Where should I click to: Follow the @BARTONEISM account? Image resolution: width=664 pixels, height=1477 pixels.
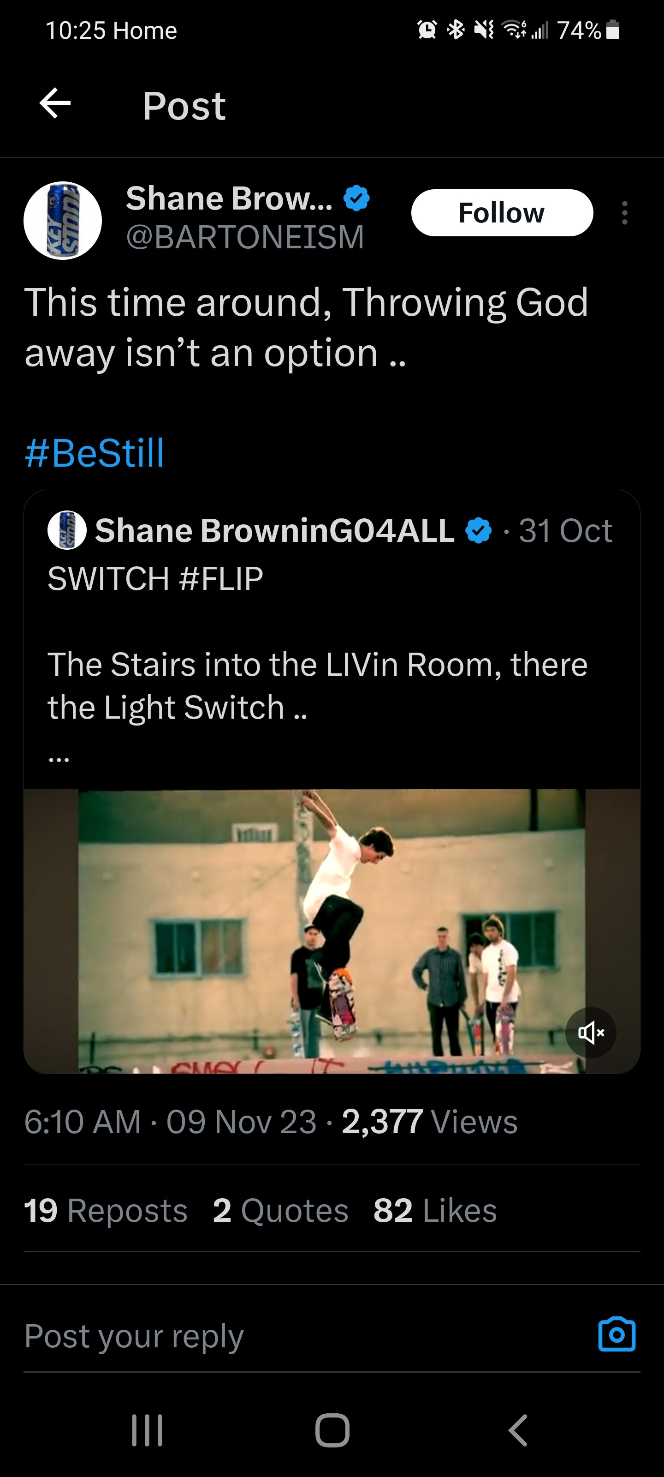[501, 213]
